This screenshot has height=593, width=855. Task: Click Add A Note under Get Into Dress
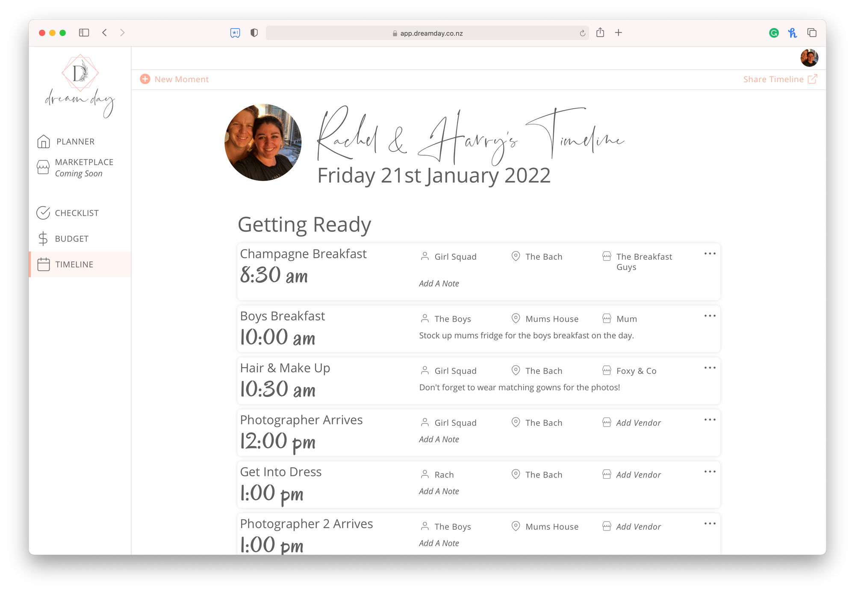439,491
